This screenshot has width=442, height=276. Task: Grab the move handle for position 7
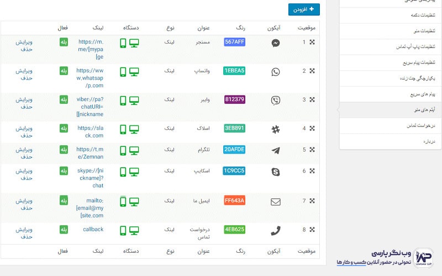coord(312,200)
